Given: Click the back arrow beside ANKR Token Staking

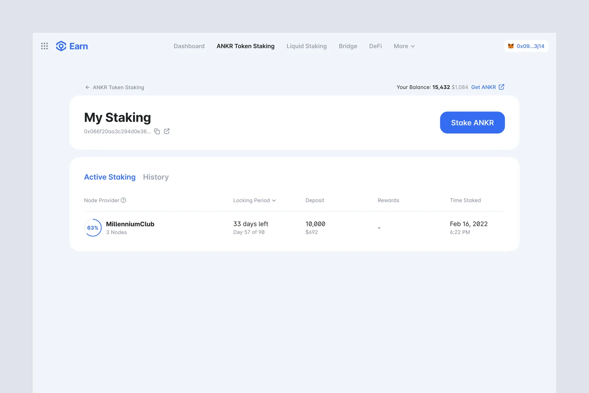Looking at the screenshot, I should (87, 87).
